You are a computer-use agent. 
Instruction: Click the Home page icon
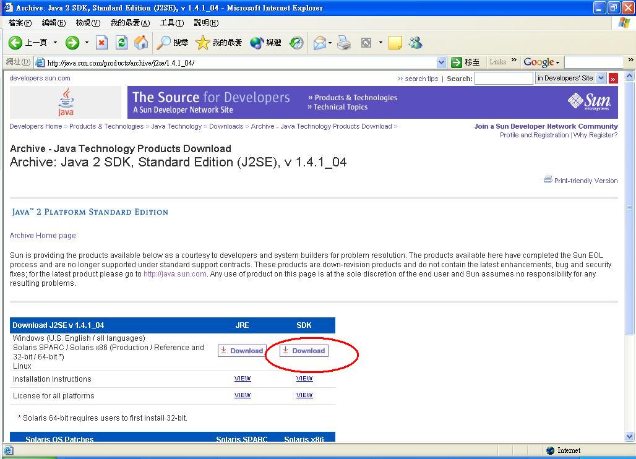coord(140,43)
